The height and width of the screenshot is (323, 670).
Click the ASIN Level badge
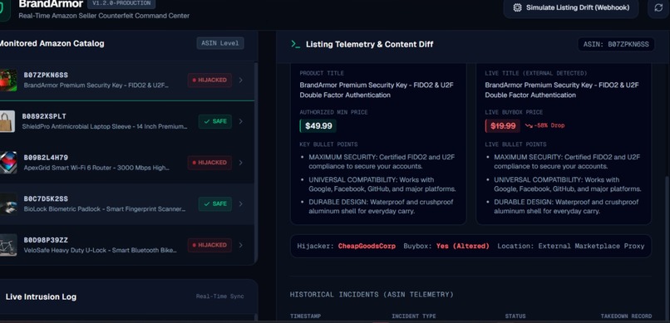220,43
